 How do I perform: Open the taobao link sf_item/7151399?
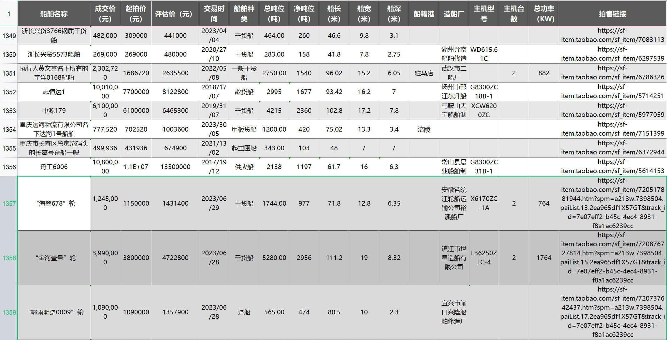pos(612,129)
